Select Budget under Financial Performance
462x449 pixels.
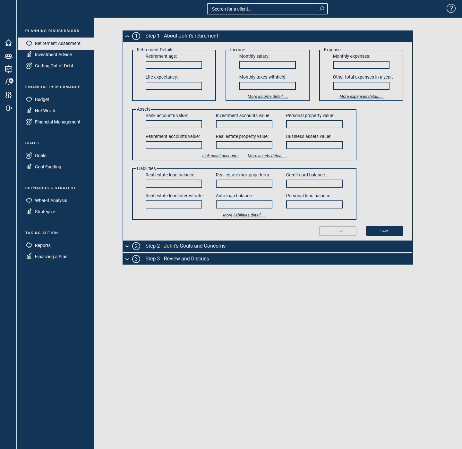coord(42,99)
